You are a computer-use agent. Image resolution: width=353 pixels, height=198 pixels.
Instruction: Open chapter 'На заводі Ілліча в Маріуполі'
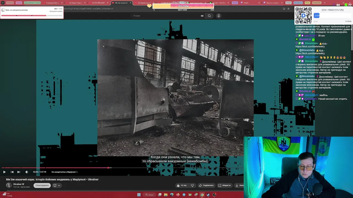click(64, 172)
